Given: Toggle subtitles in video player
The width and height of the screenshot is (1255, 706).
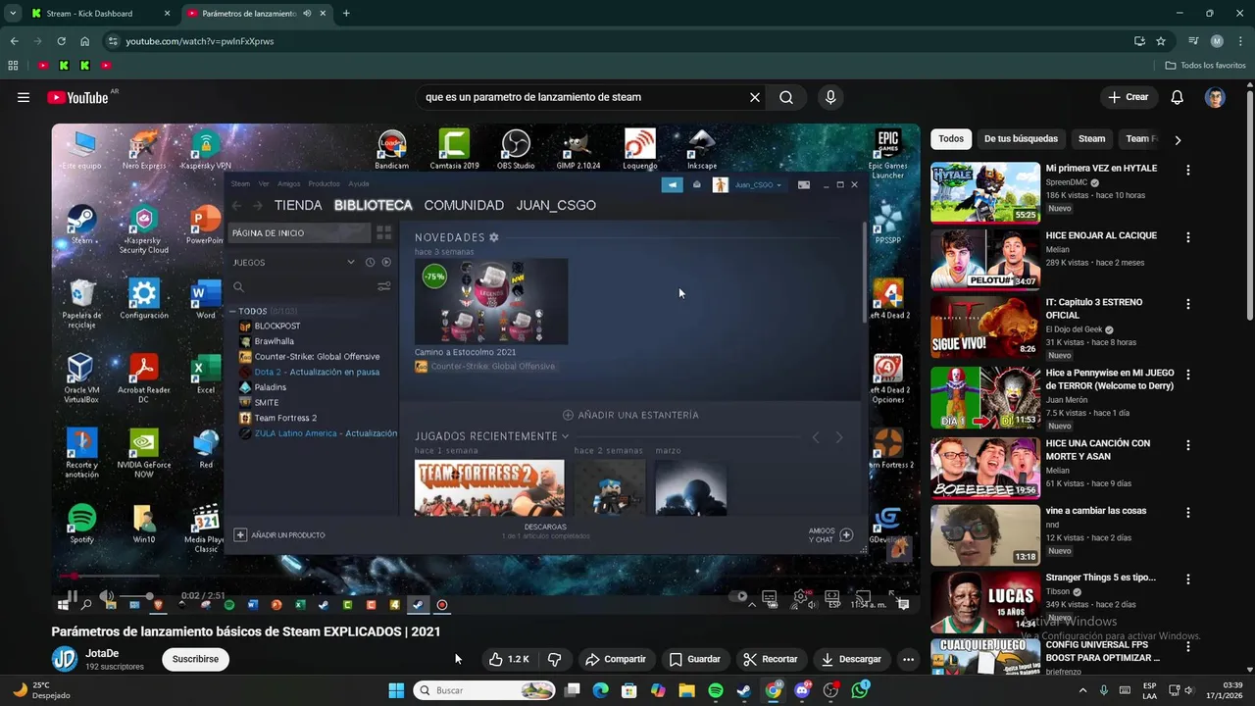Looking at the screenshot, I should pyautogui.click(x=770, y=597).
